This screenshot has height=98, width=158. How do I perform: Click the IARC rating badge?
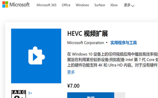click(19, 94)
